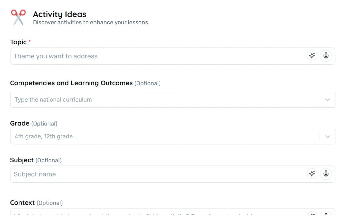The image size is (338, 217).
Task: Click the AI sparkle icon in Subject field
Action: pos(312,174)
